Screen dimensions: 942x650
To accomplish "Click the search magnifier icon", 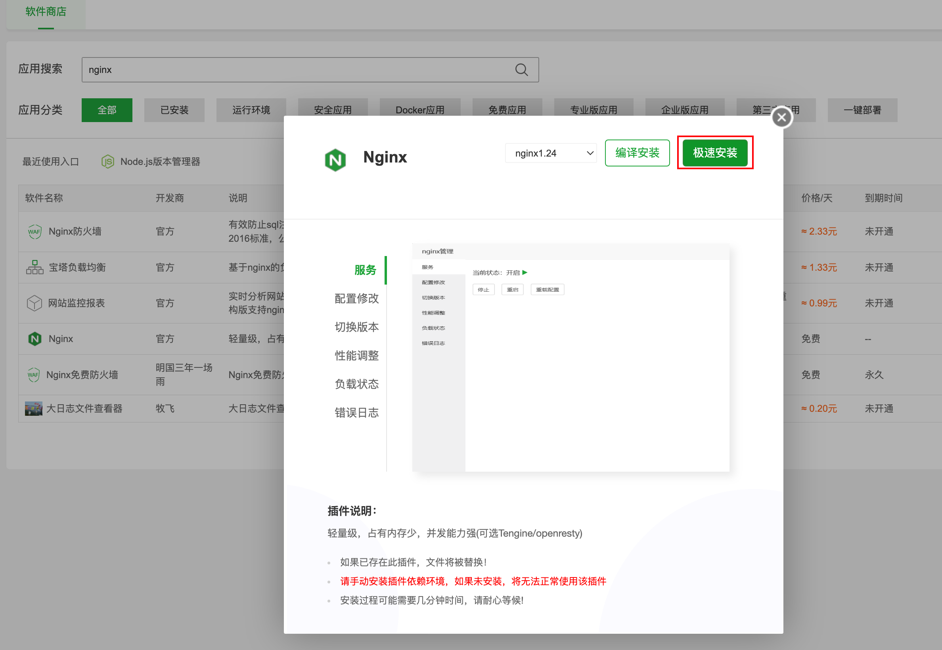I will tap(521, 70).
